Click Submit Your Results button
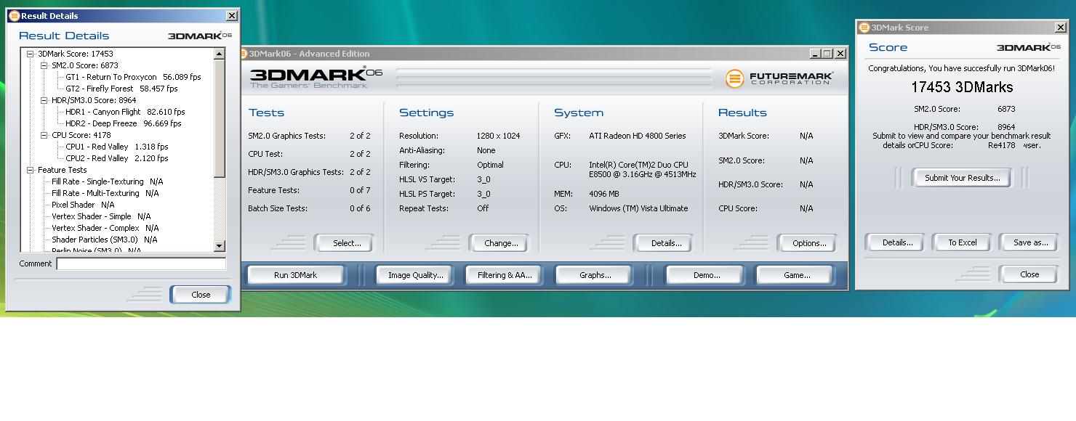Image resolution: width=1076 pixels, height=421 pixels. coord(962,178)
